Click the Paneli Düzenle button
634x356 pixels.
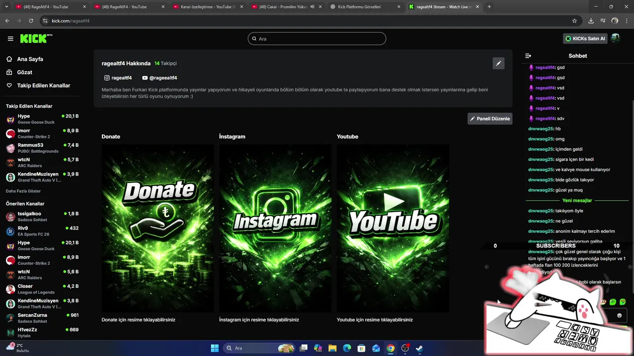(490, 119)
